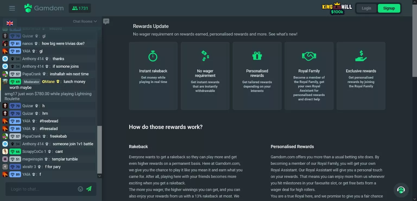Click username ScrapyCoCo 1 in chat
This screenshot has height=201, width=417.
point(34,151)
